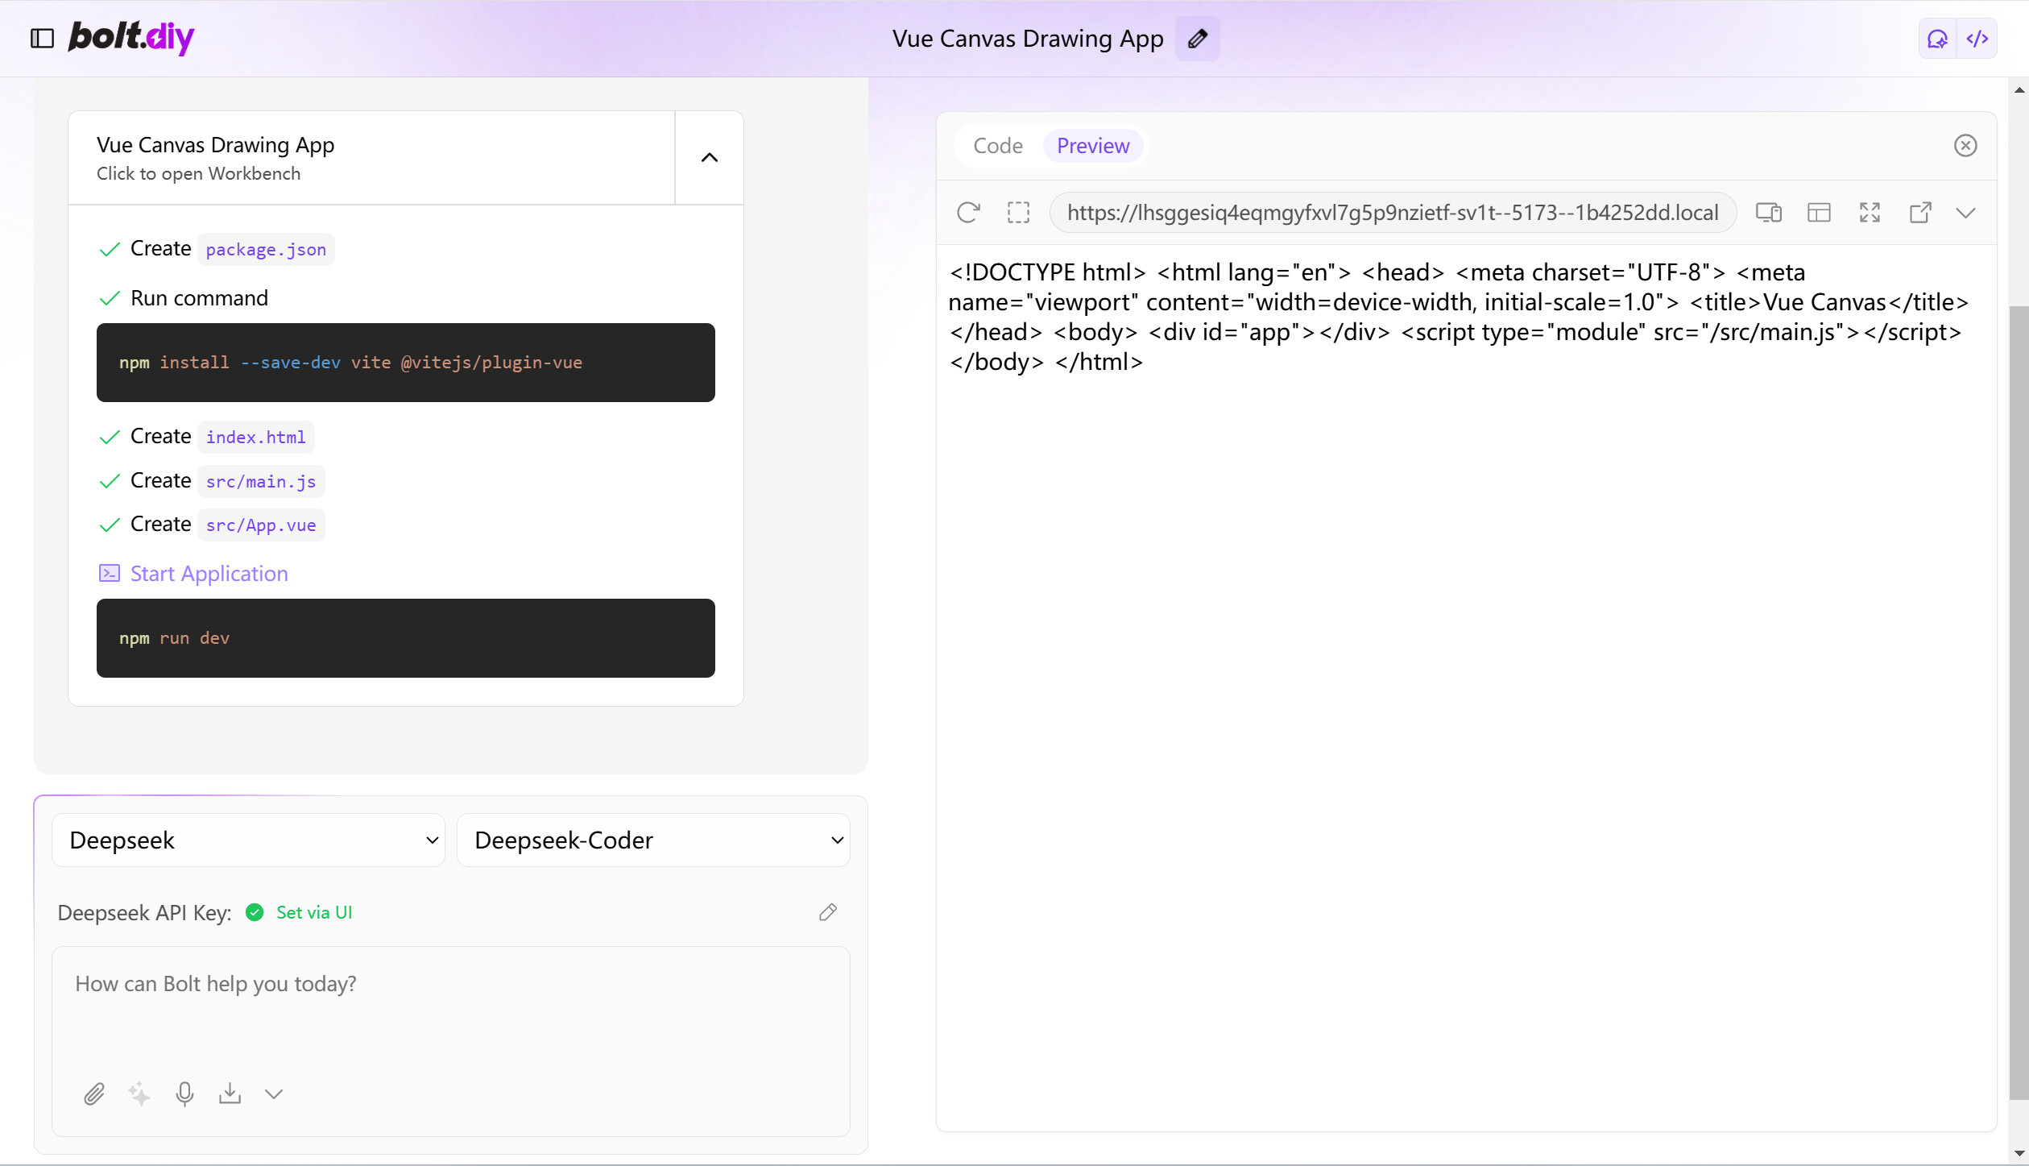The height and width of the screenshot is (1166, 2029).
Task: Switch to the Code tab
Action: [x=998, y=146]
